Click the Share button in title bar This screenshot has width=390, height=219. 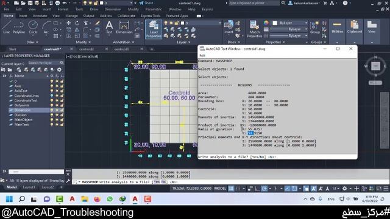[146, 3]
